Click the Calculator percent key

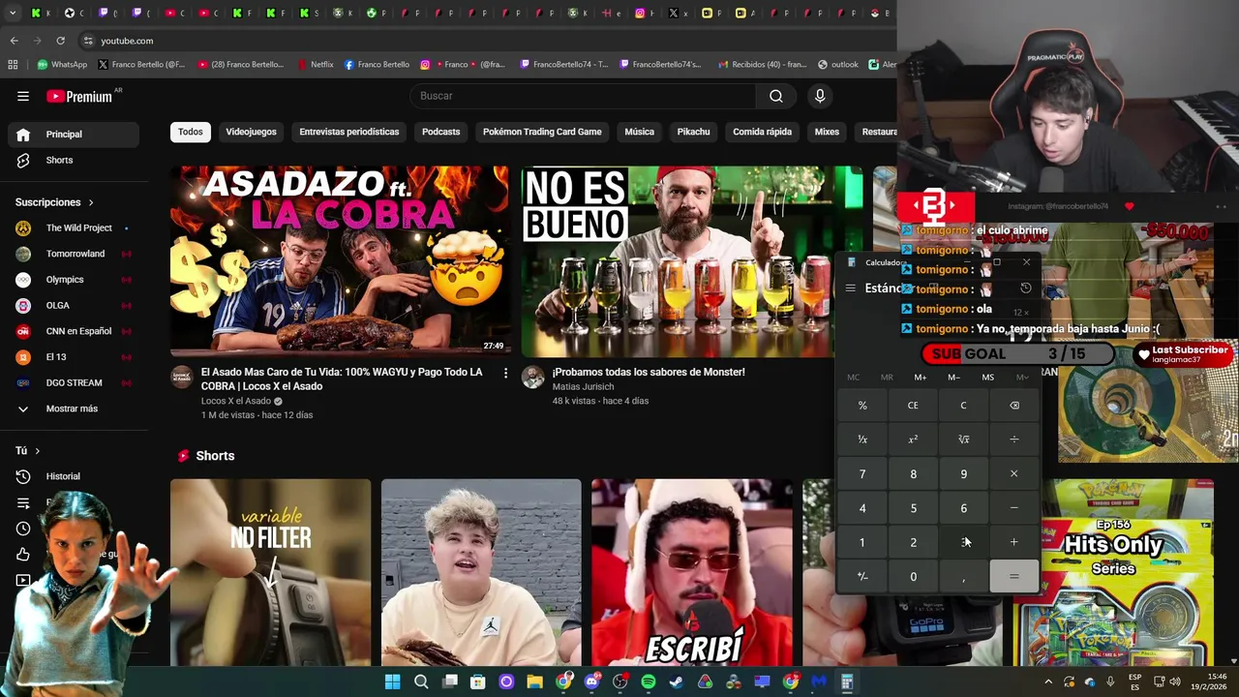pos(862,406)
